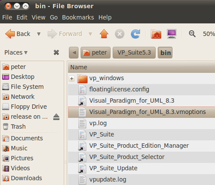Open File System in sidebar
215x185 pixels.
(x=23, y=87)
